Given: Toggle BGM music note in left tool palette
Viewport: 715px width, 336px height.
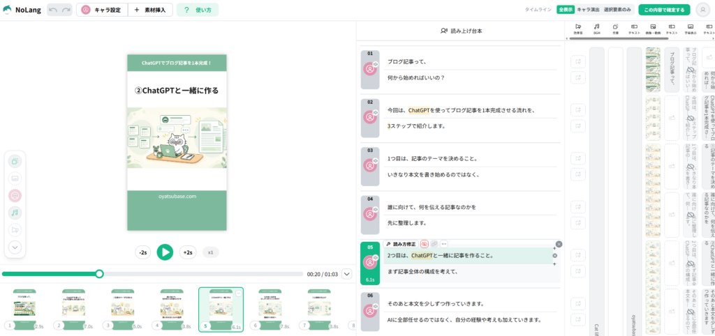Looking at the screenshot, I should [15, 213].
